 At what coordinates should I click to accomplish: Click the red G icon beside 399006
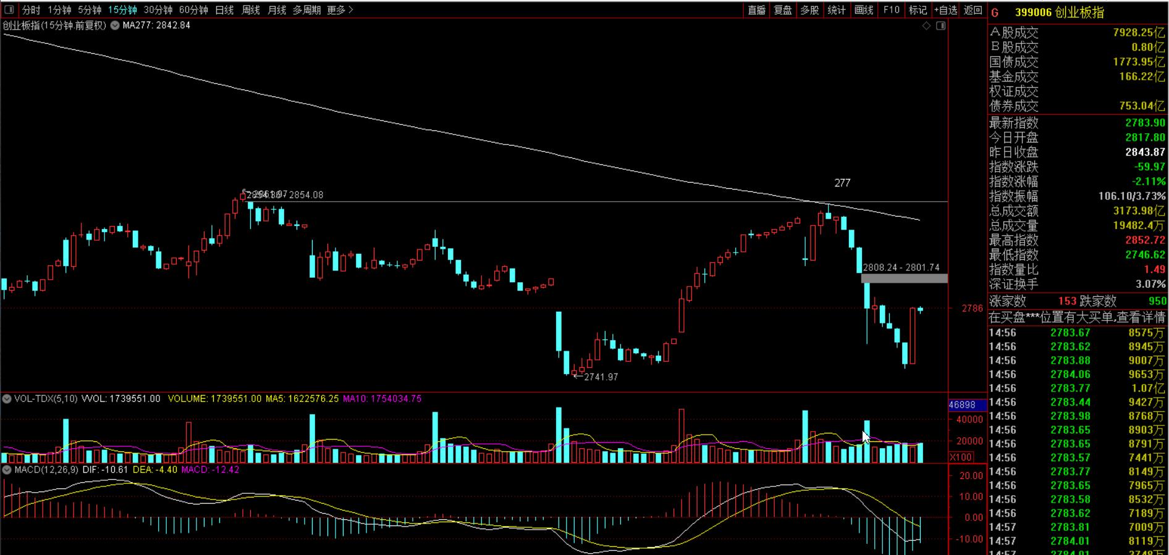coord(995,12)
